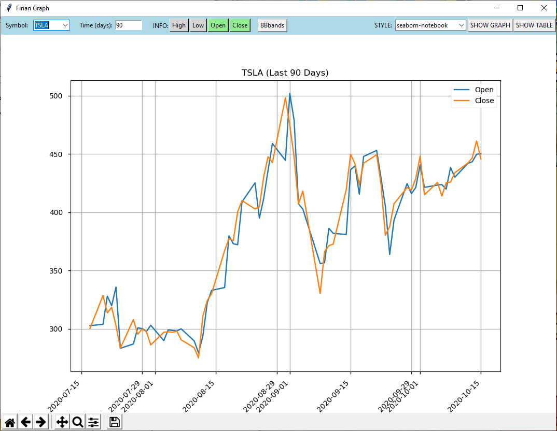Save the figure with the floppy disk icon

[115, 422]
